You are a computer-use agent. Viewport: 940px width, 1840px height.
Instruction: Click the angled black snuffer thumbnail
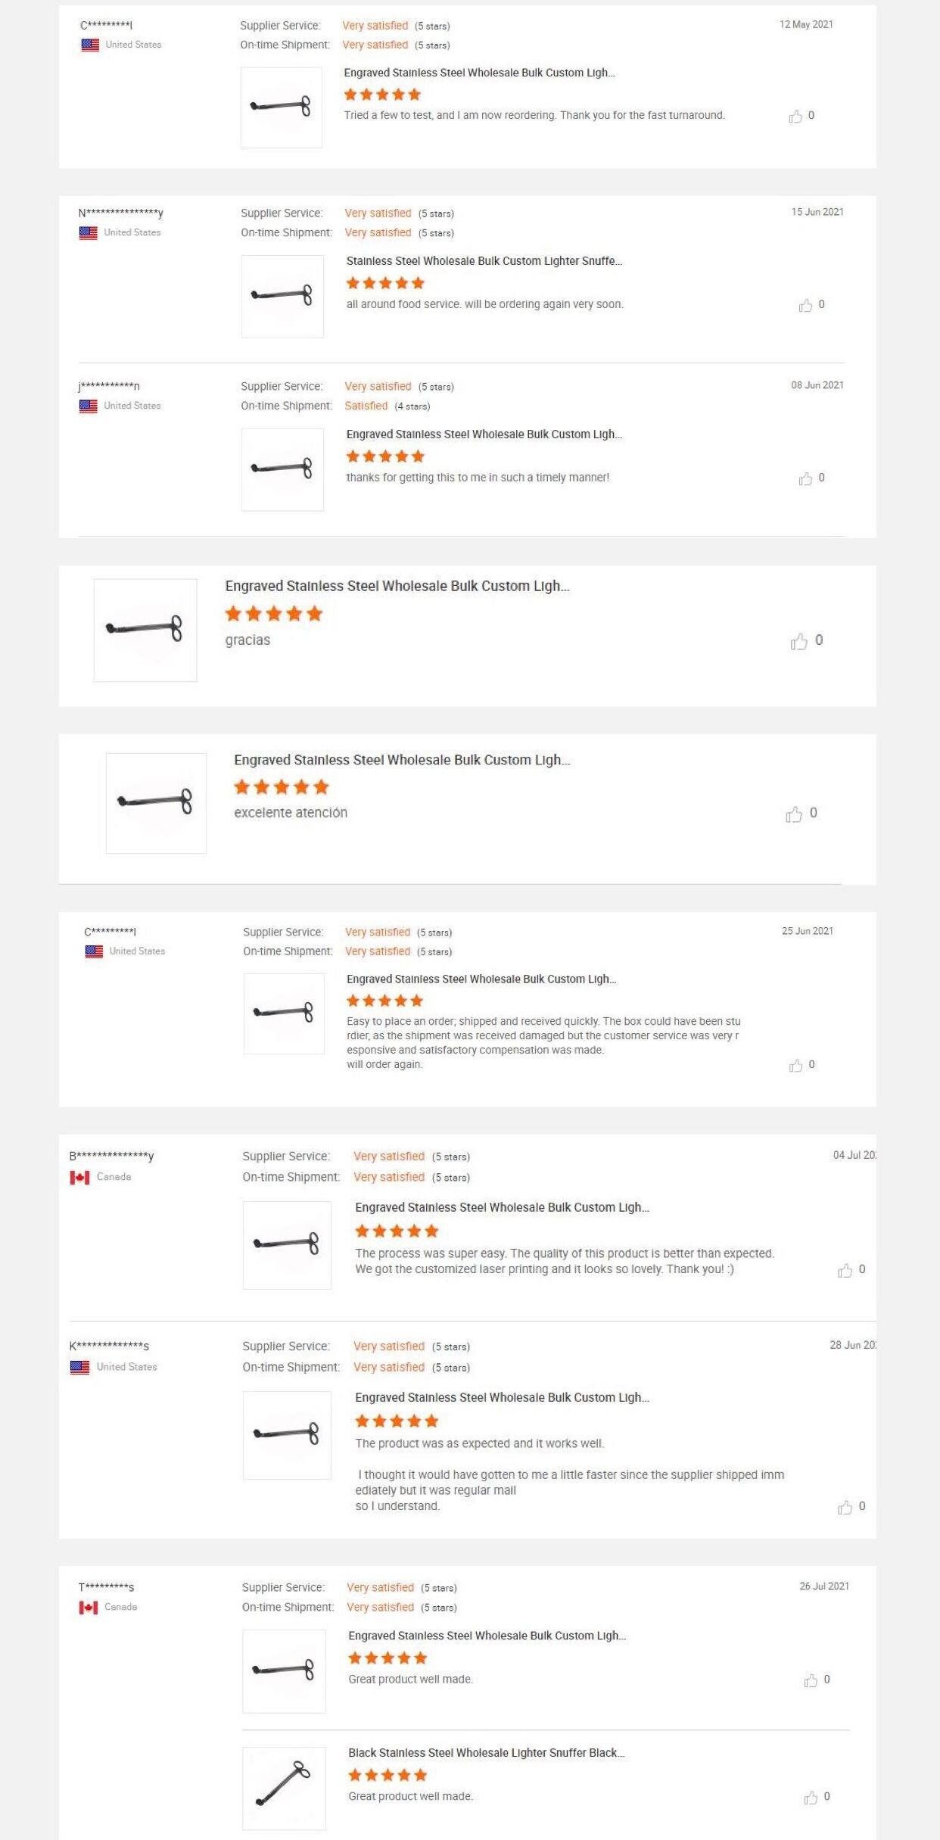tap(284, 1788)
